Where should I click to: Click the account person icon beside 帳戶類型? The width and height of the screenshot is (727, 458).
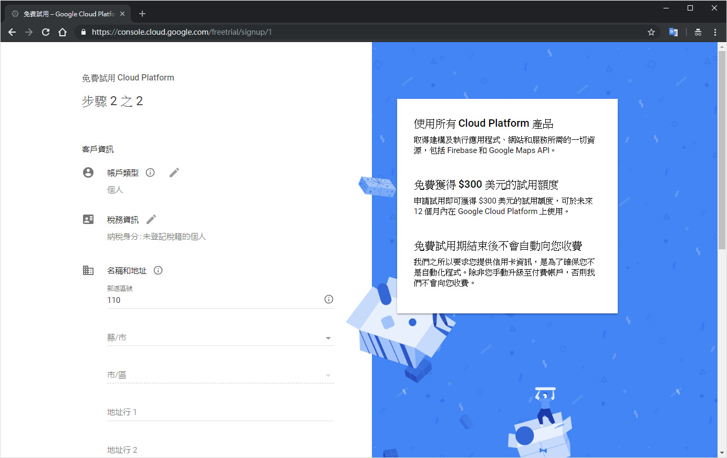[x=88, y=172]
